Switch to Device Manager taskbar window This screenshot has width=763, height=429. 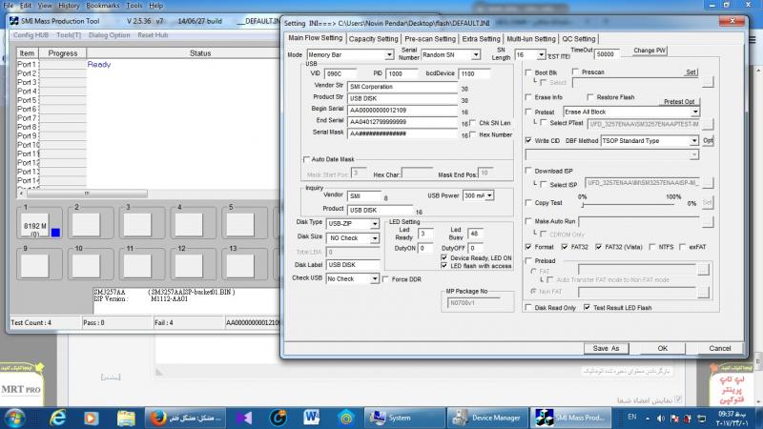tap(486, 419)
